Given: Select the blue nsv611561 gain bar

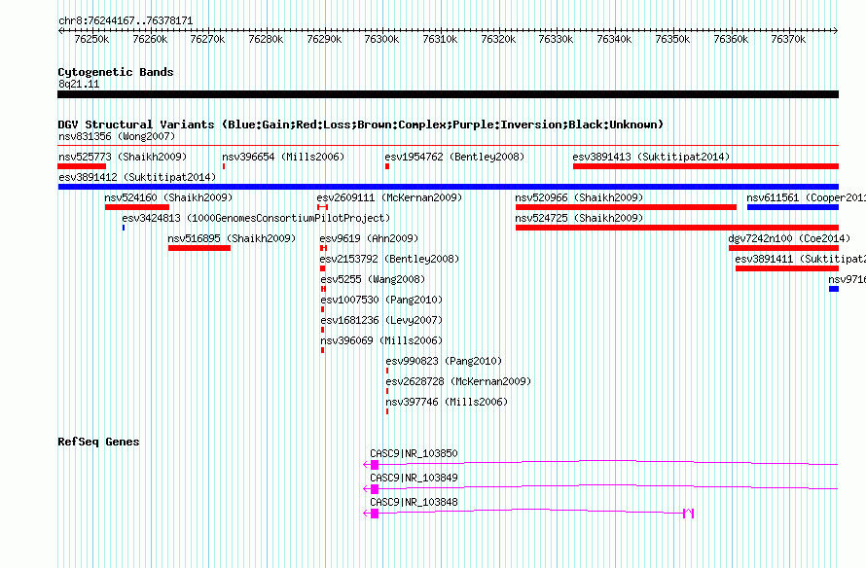Looking at the screenshot, I should 793,207.
